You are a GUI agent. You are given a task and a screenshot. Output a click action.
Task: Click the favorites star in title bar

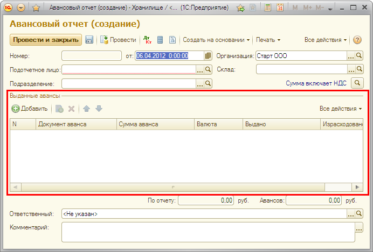pyautogui.click(x=36, y=8)
